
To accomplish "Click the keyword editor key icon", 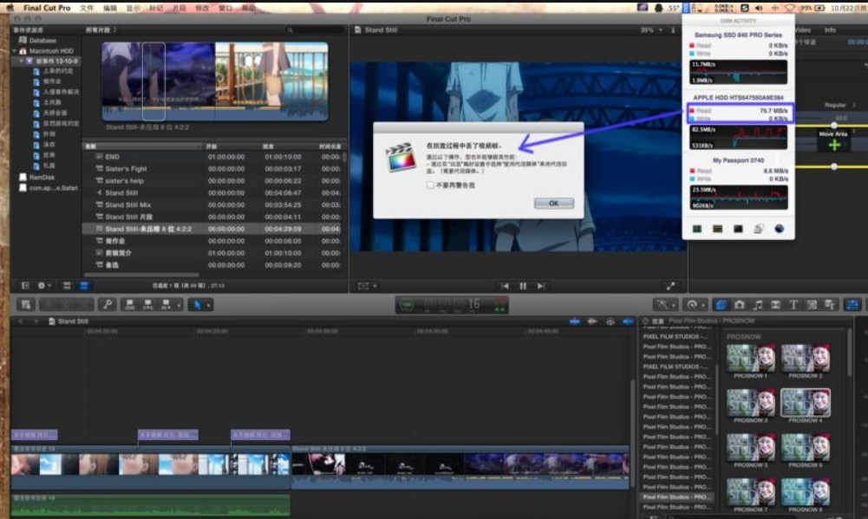I will click(107, 304).
